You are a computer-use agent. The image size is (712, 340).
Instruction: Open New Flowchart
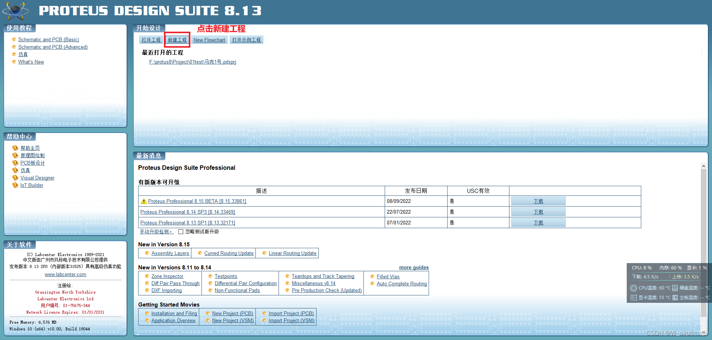tap(209, 40)
